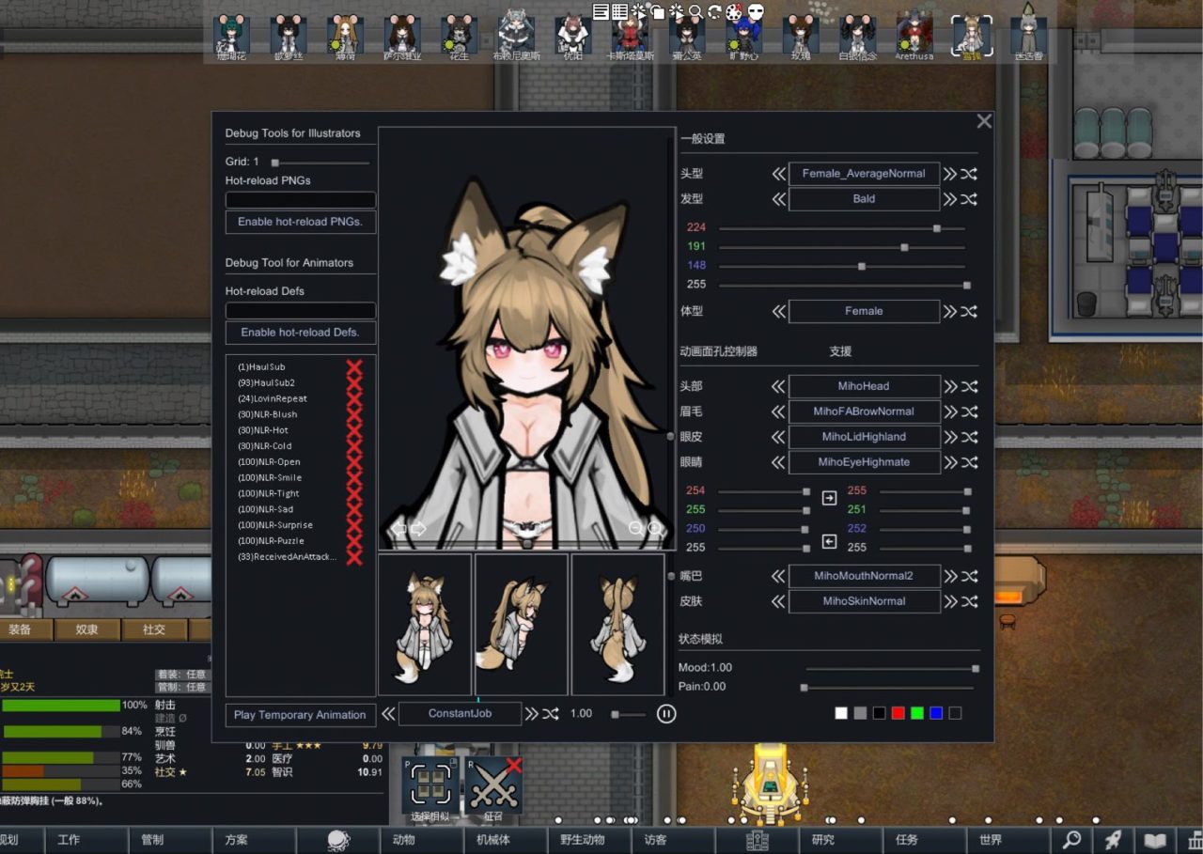Shuffle the MihoLidHighland eyelid option
Viewport: 1203px width, 854px height.
(x=969, y=437)
